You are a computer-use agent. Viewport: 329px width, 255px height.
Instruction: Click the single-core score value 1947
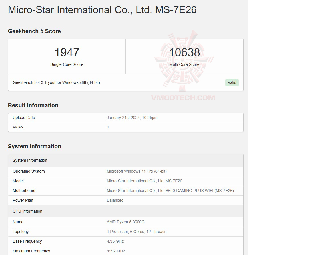[67, 52]
